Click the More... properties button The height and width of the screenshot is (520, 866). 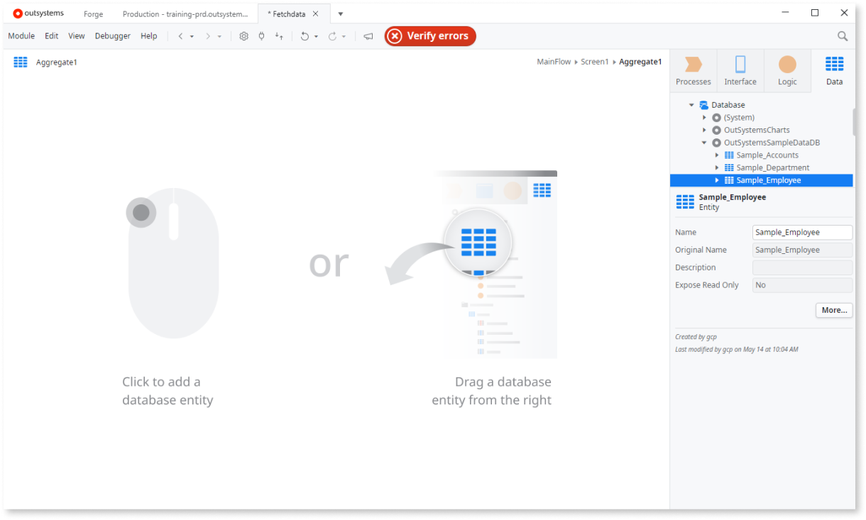(833, 310)
